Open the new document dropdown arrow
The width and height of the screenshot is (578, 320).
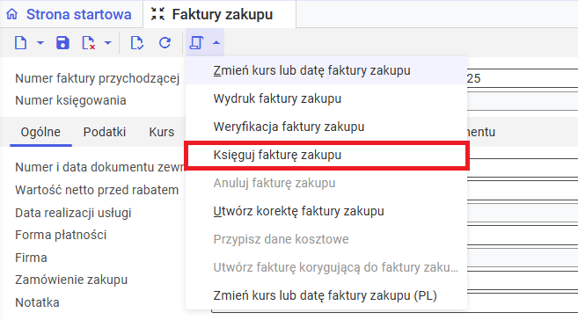coord(40,43)
